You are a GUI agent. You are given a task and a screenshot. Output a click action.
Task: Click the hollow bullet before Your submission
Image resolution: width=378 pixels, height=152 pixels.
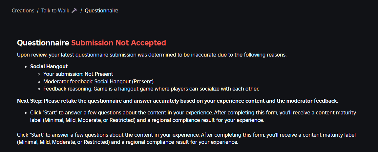(39, 74)
